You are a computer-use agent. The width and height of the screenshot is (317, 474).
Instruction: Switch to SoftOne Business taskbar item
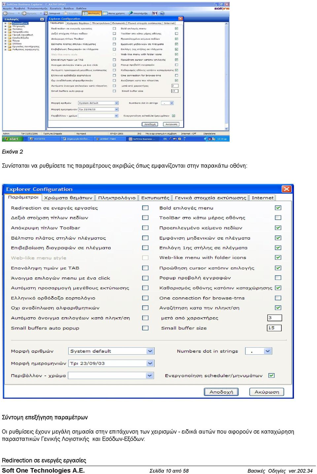pos(143,139)
